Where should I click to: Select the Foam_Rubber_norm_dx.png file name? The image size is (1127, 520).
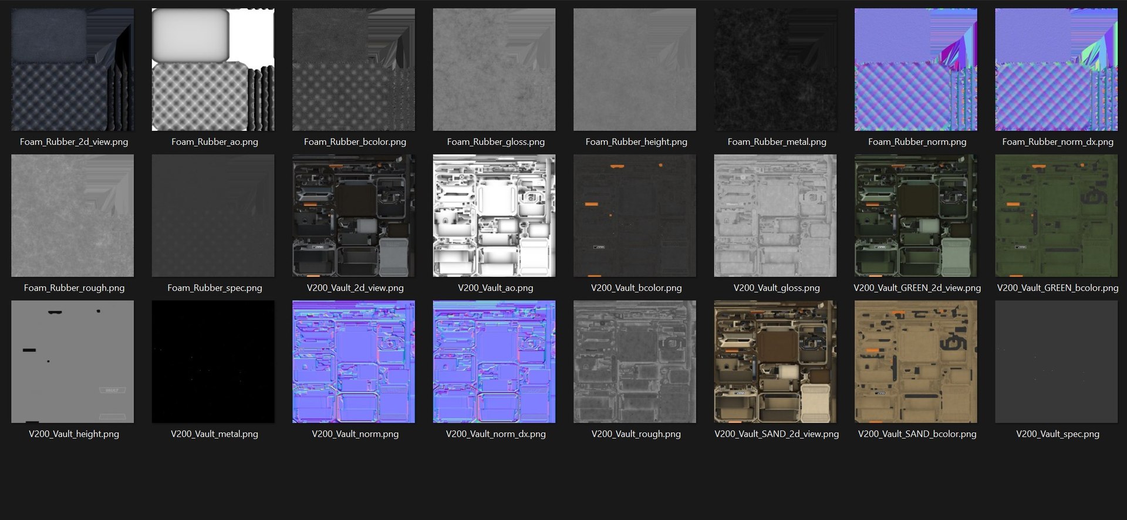tap(1058, 141)
